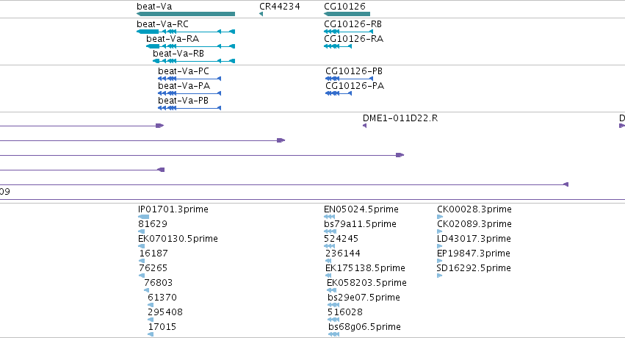Viewport: 625px width, 338px height.
Task: Click the 516028 feature label
Action: click(x=345, y=312)
